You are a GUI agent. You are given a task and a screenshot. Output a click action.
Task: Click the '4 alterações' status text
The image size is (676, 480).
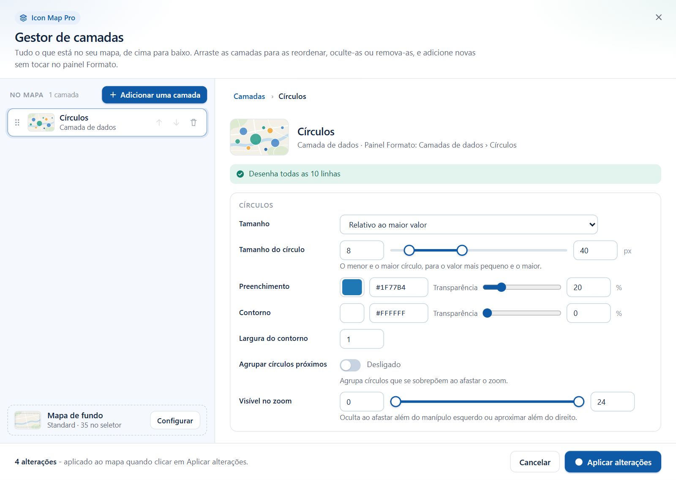(x=36, y=462)
